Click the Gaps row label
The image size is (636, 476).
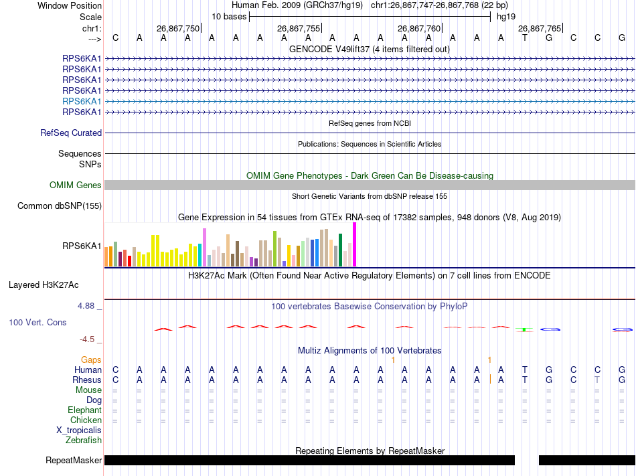(91, 360)
